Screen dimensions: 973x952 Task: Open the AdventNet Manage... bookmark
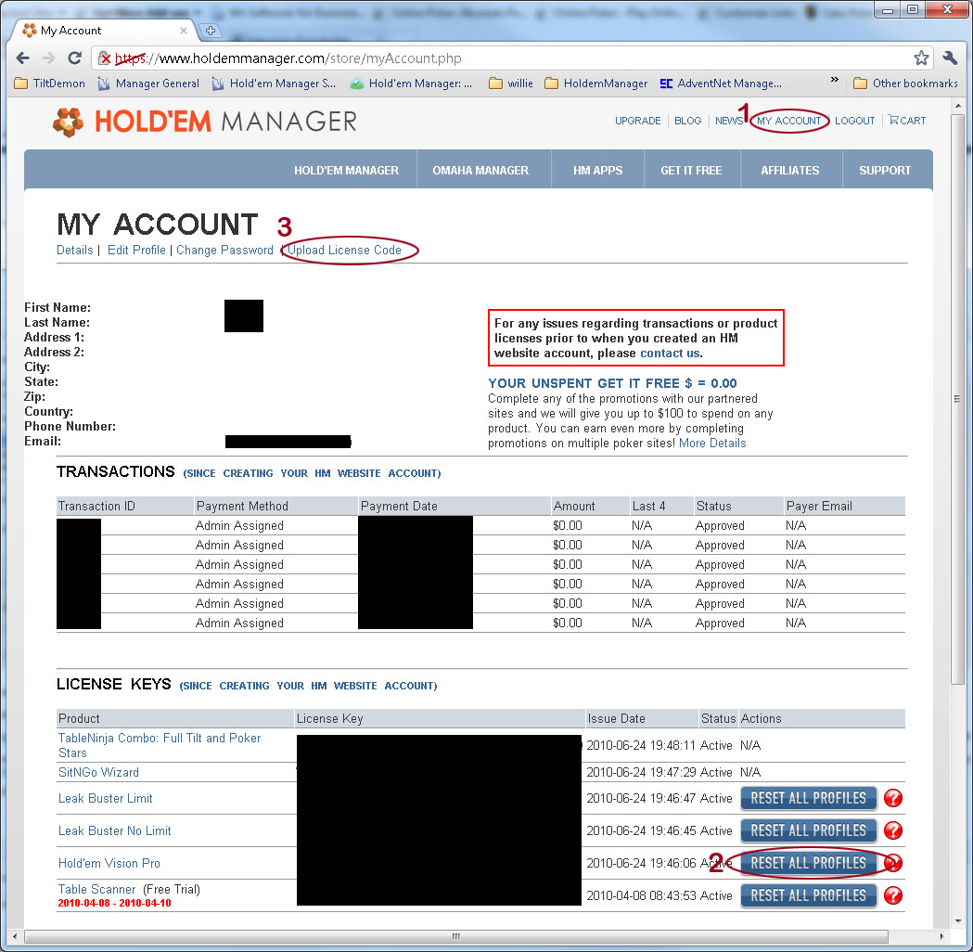(x=721, y=84)
